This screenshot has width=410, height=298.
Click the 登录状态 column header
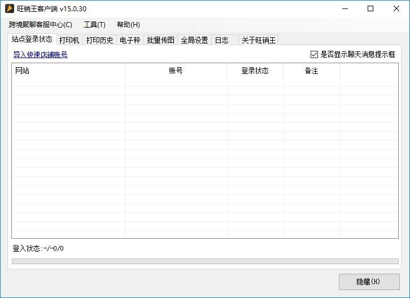pyautogui.click(x=255, y=71)
